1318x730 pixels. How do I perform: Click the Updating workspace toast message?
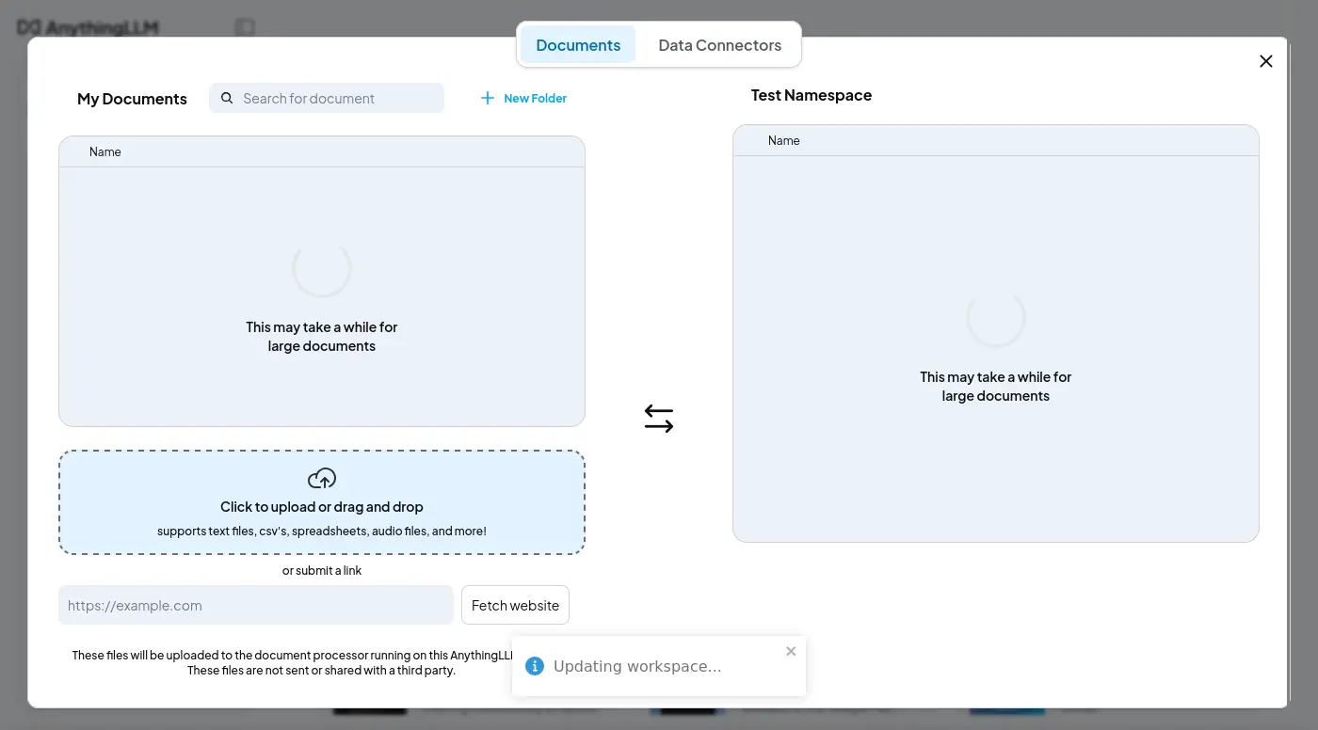coord(637,666)
